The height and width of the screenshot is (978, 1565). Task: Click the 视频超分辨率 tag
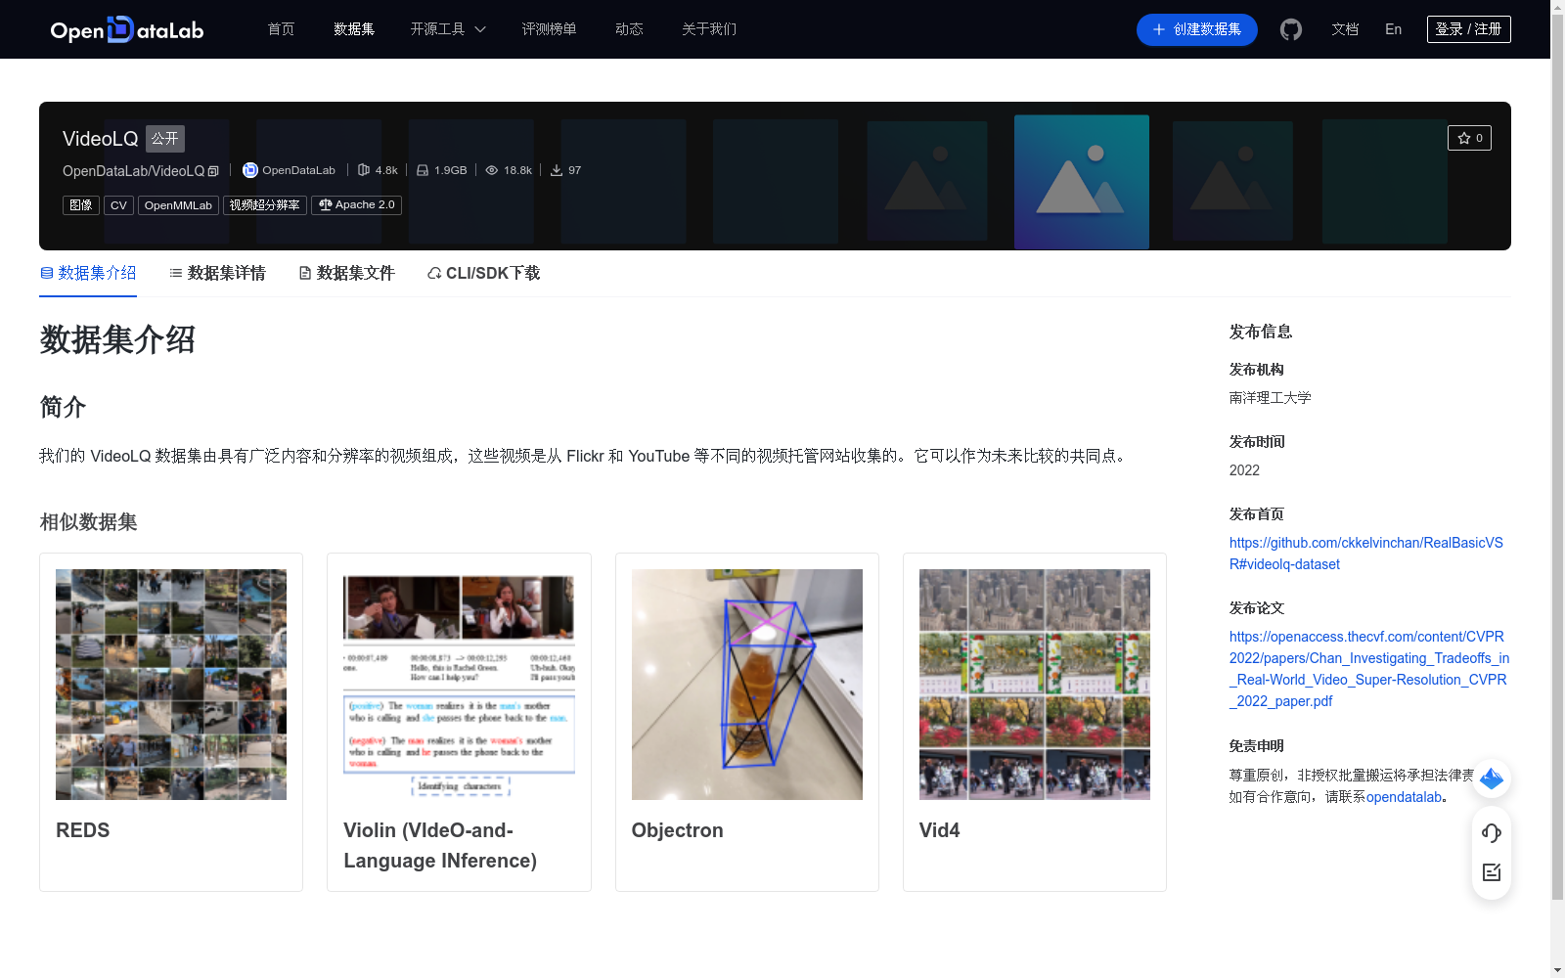coord(265,205)
